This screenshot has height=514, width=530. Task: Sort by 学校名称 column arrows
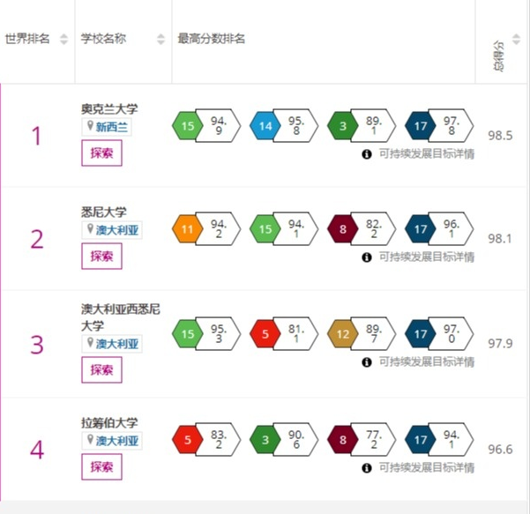click(x=160, y=39)
